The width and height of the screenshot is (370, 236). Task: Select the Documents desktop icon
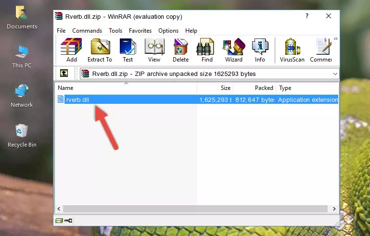click(22, 17)
